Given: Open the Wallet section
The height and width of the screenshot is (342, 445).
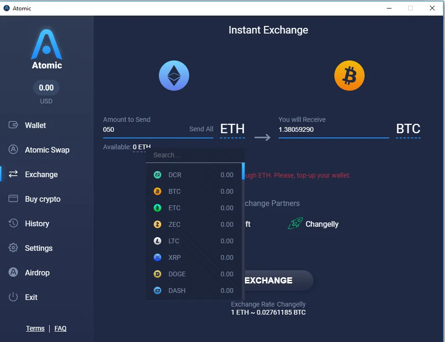Looking at the screenshot, I should [35, 125].
